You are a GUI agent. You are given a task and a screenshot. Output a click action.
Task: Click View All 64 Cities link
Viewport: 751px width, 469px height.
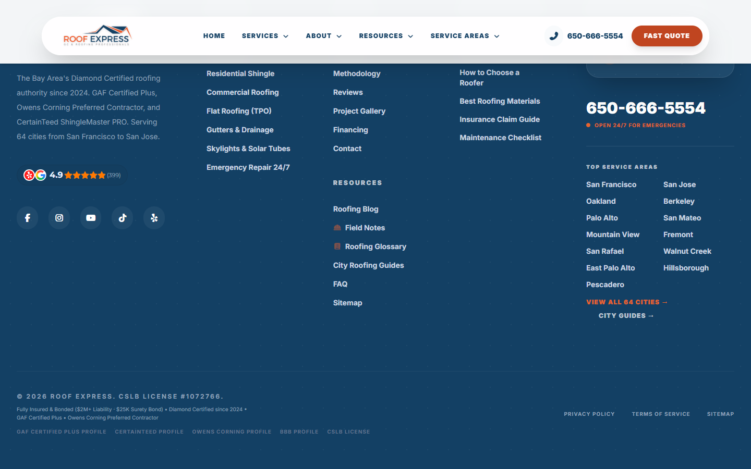(627, 302)
